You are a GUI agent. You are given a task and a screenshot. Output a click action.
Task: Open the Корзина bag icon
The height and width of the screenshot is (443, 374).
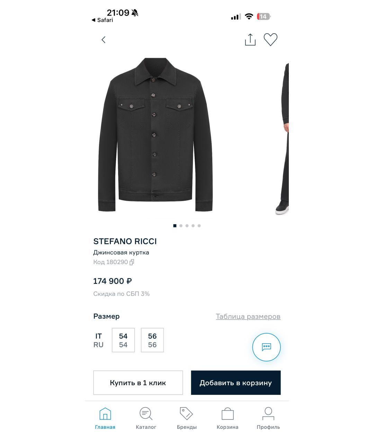228,418
